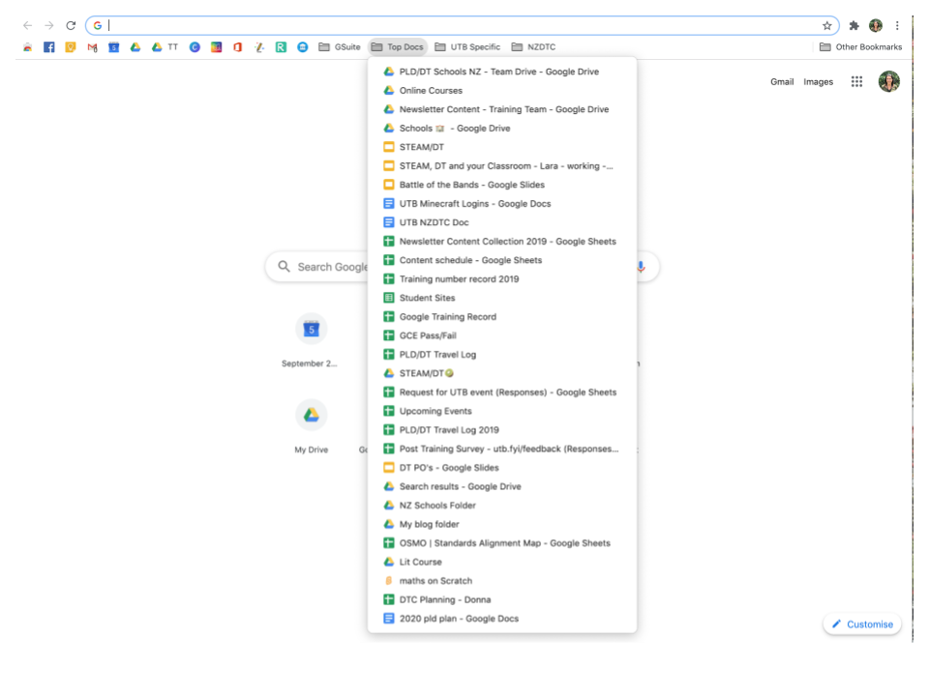Click the browser forward arrow
The image size is (929, 696).
tap(49, 25)
